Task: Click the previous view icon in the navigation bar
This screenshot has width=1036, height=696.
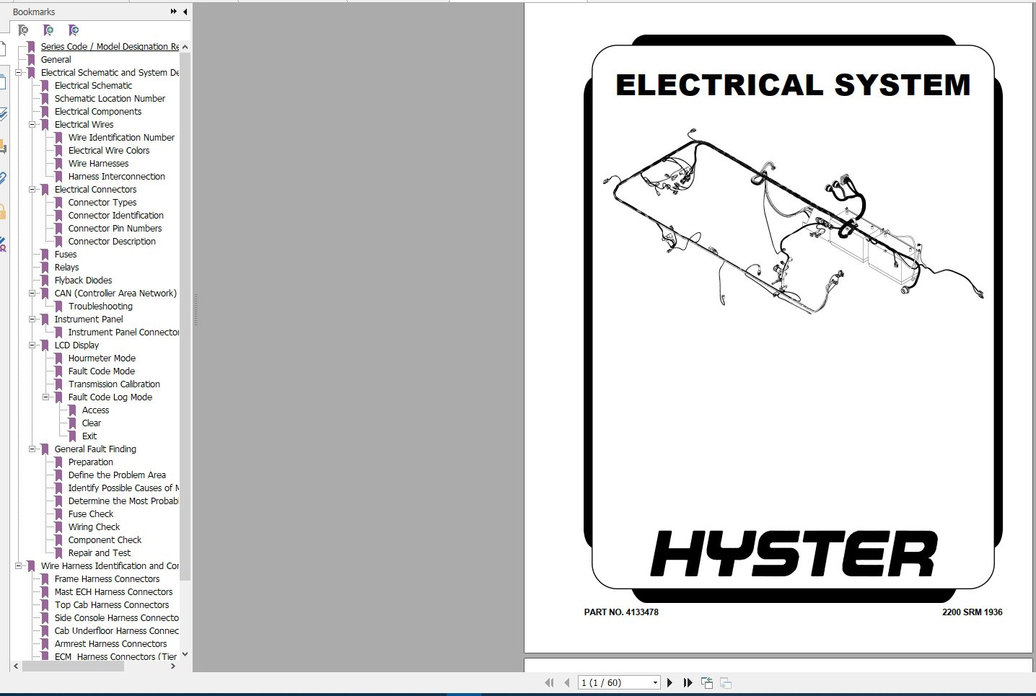Action: [x=707, y=682]
